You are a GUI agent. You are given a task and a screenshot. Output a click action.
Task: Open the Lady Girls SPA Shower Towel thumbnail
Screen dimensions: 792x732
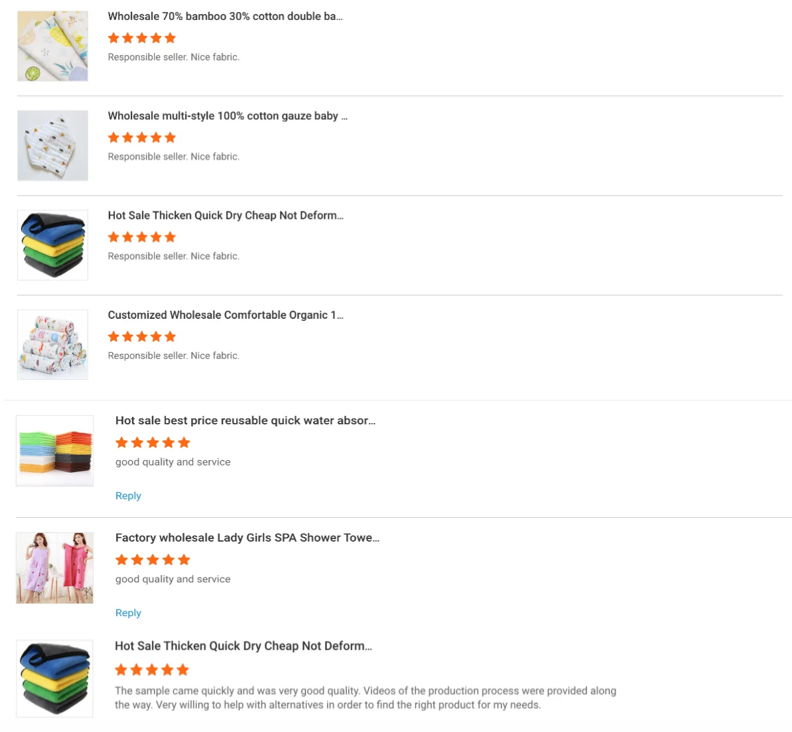54,568
